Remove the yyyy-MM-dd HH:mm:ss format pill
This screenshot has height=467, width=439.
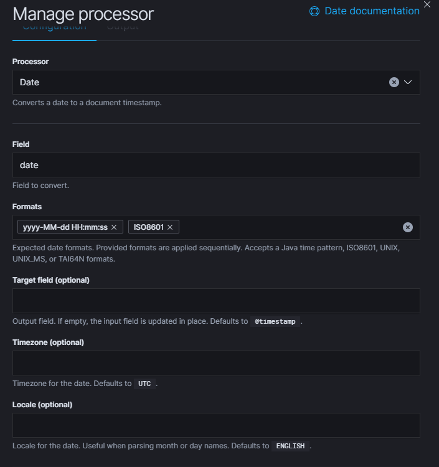114,227
